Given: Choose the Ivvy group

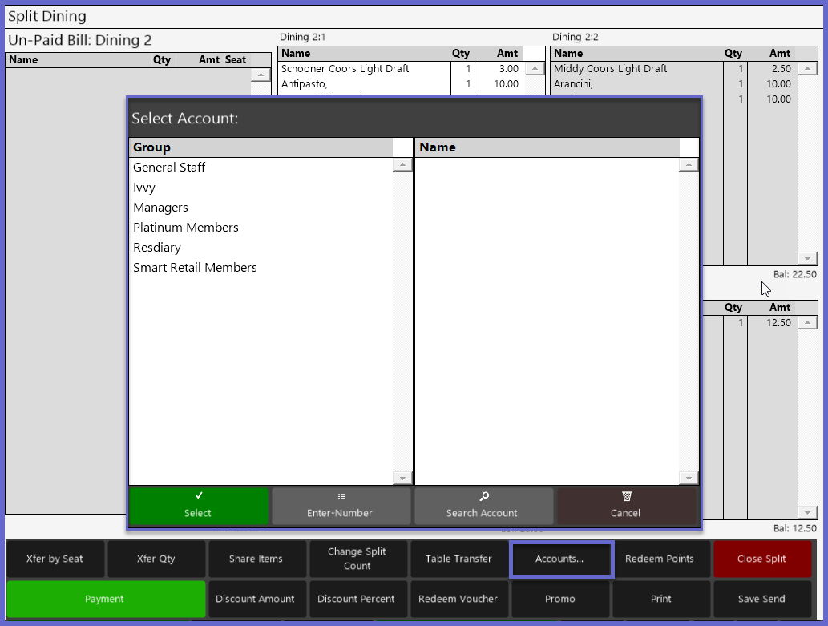Looking at the screenshot, I should [144, 188].
